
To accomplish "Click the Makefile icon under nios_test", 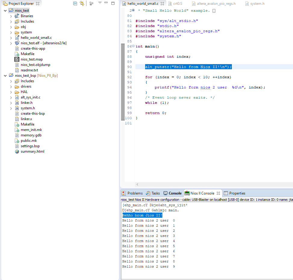I will [17, 54].
